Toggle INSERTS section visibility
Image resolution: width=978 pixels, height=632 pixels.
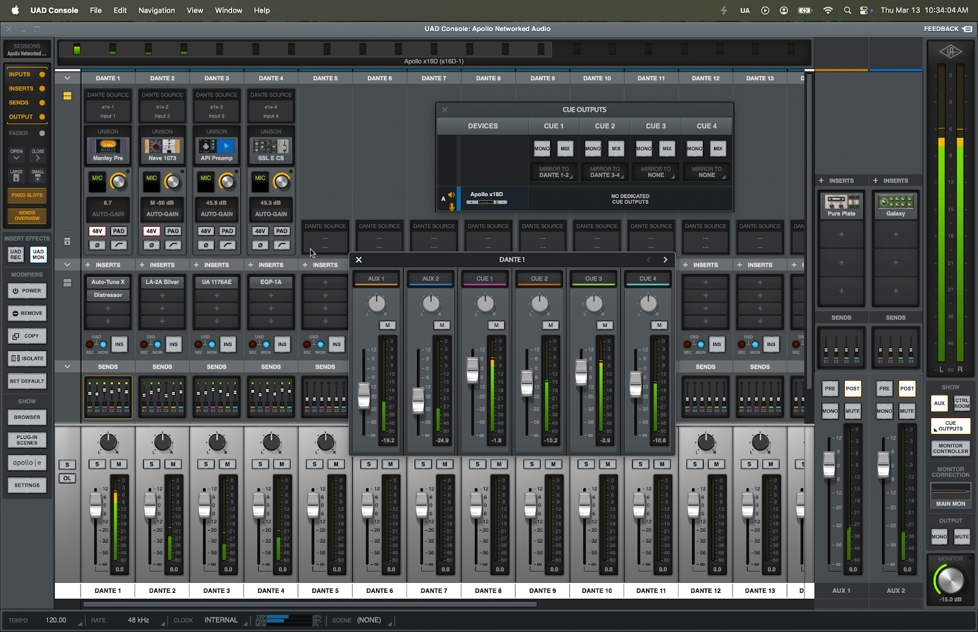(26, 89)
